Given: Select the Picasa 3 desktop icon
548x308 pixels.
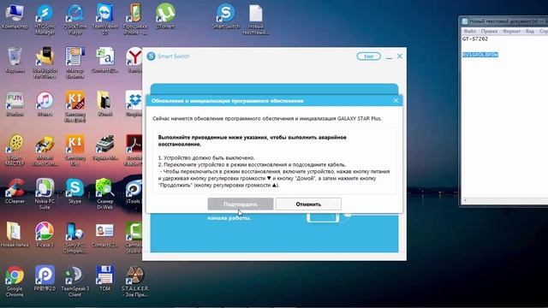Looking at the screenshot, I should 45,234.
